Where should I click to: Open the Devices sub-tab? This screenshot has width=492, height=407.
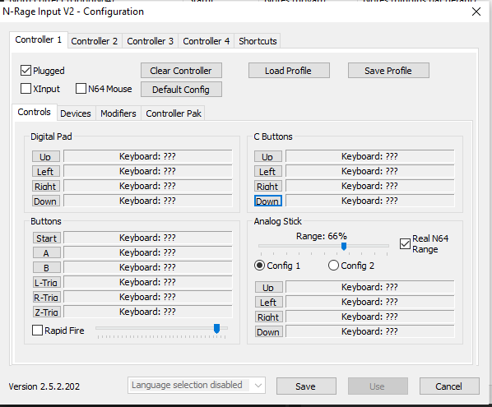[x=76, y=113]
